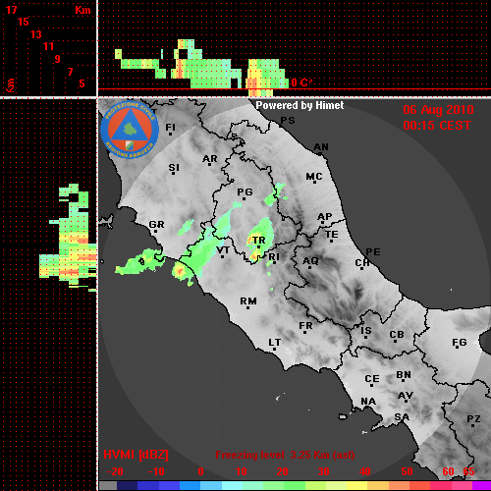Click the '30' dBZ scale value

tap(324, 471)
